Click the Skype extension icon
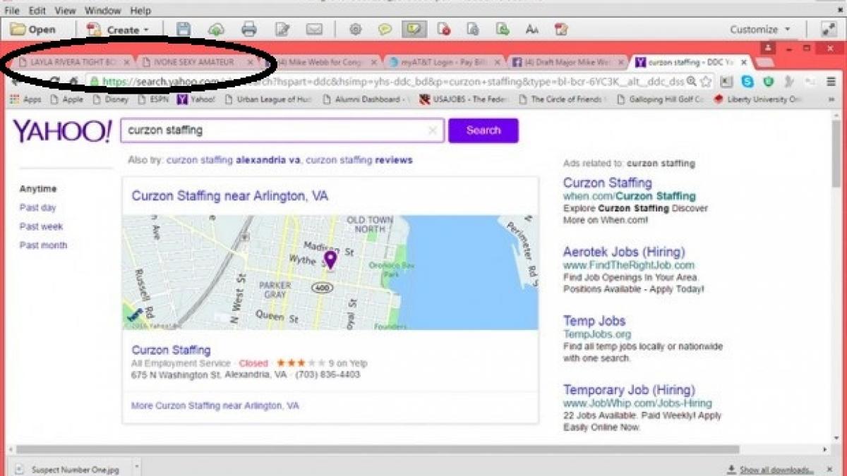Image resolution: width=847 pixels, height=476 pixels. tap(747, 82)
